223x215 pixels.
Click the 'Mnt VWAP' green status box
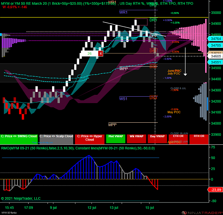[116, 139]
